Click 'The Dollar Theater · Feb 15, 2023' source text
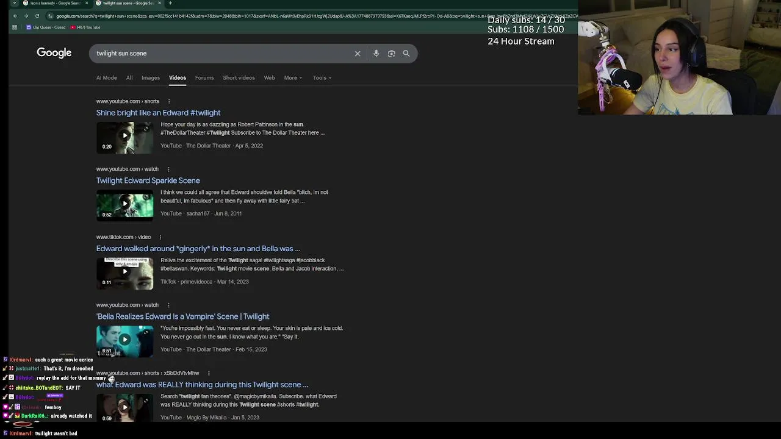The image size is (781, 439). (x=226, y=350)
